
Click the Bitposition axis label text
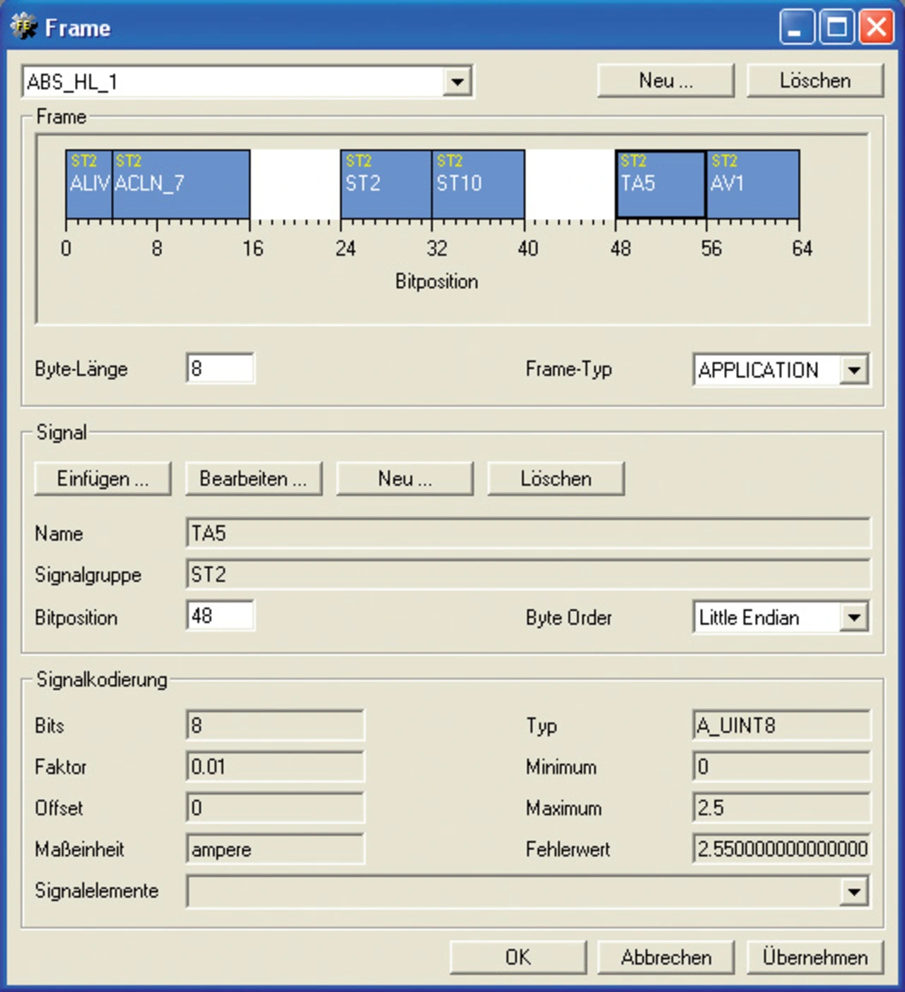436,281
